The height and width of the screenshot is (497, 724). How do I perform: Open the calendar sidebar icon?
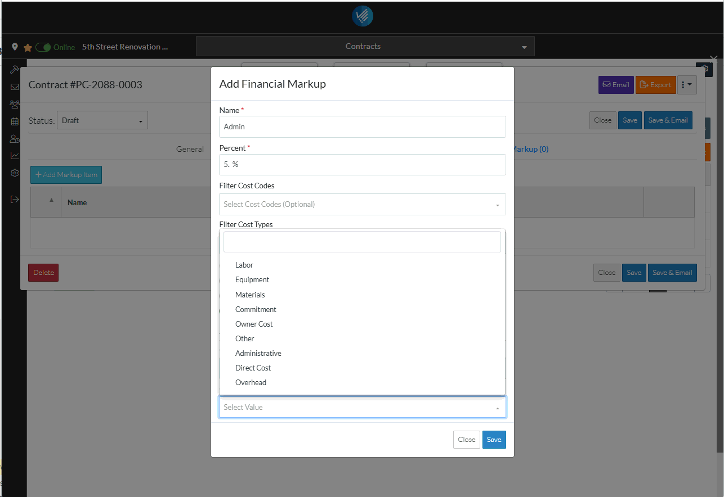pos(15,121)
